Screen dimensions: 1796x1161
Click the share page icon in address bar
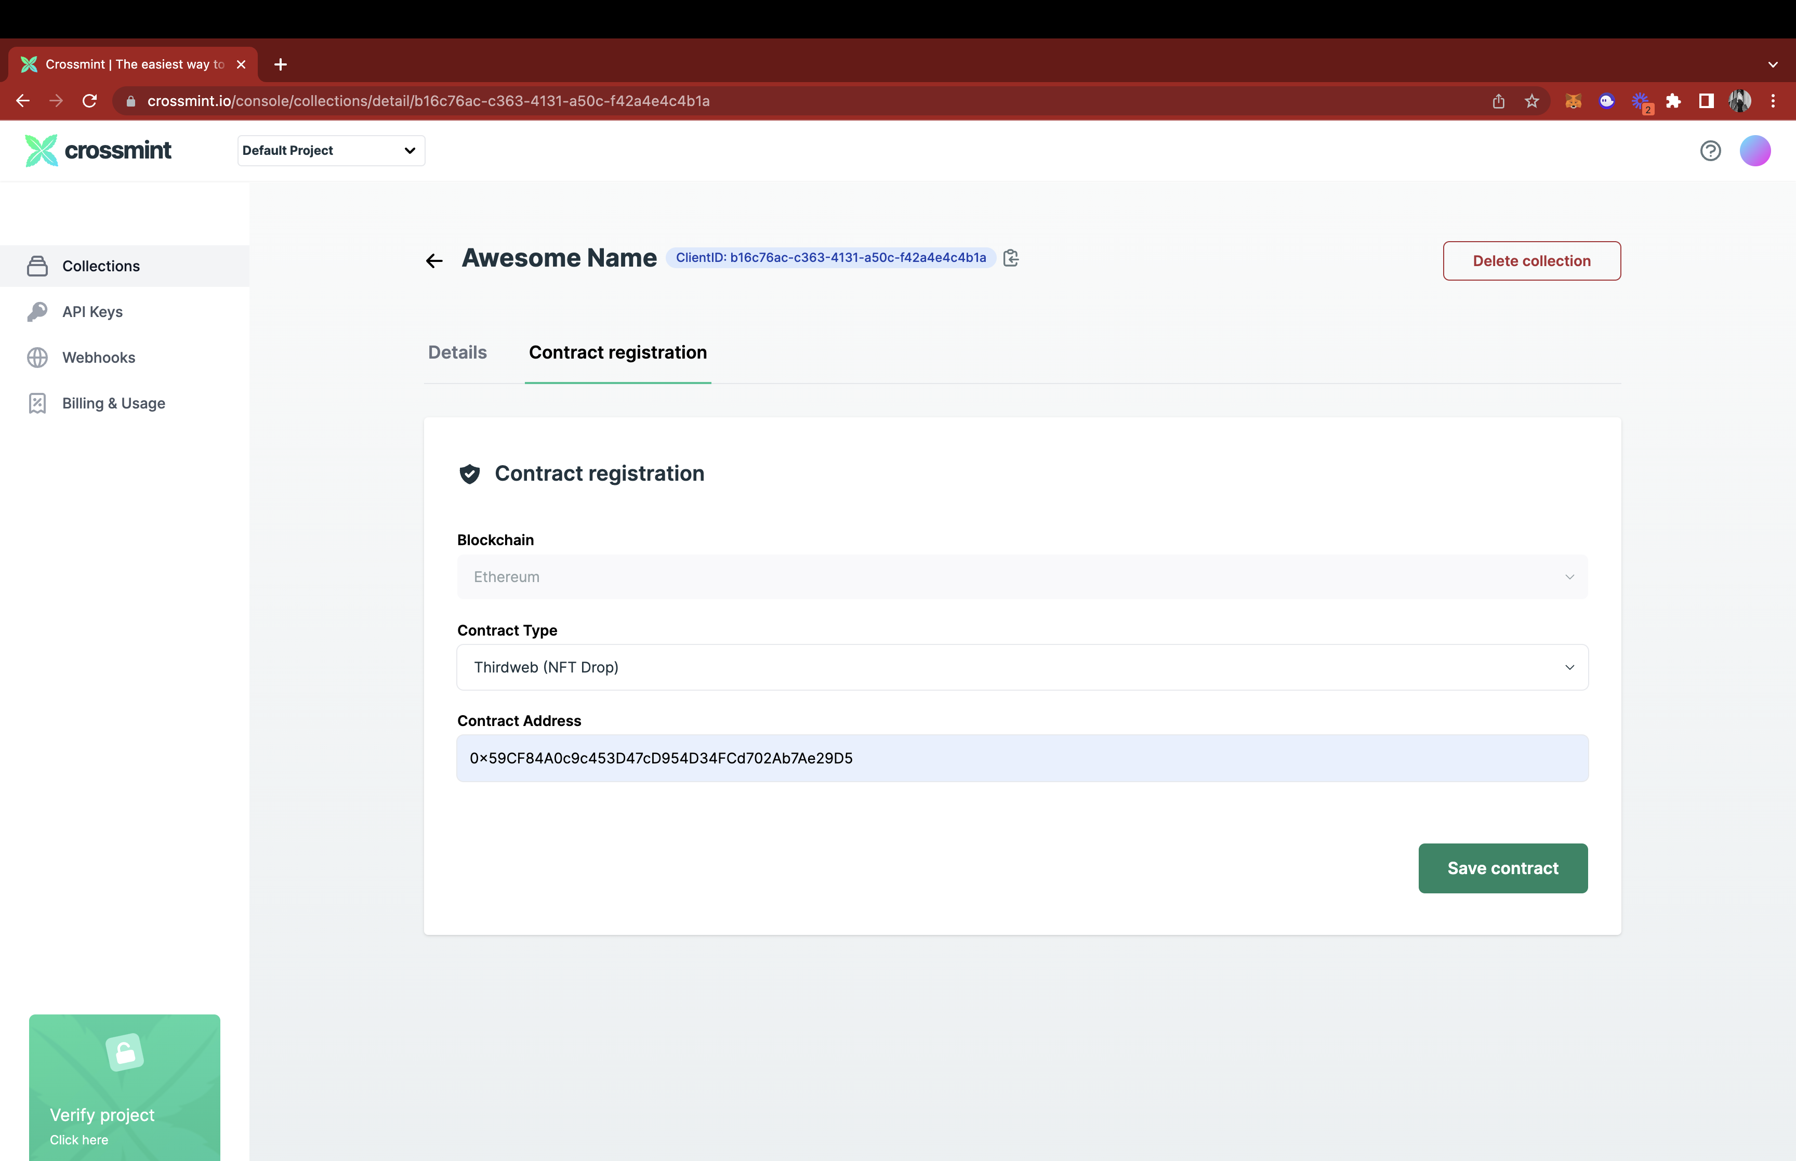click(x=1498, y=101)
